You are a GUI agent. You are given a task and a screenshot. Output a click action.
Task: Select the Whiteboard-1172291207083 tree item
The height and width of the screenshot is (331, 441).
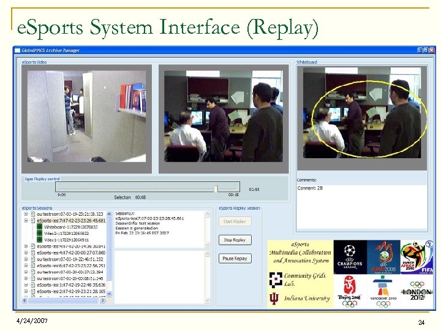click(x=70, y=227)
